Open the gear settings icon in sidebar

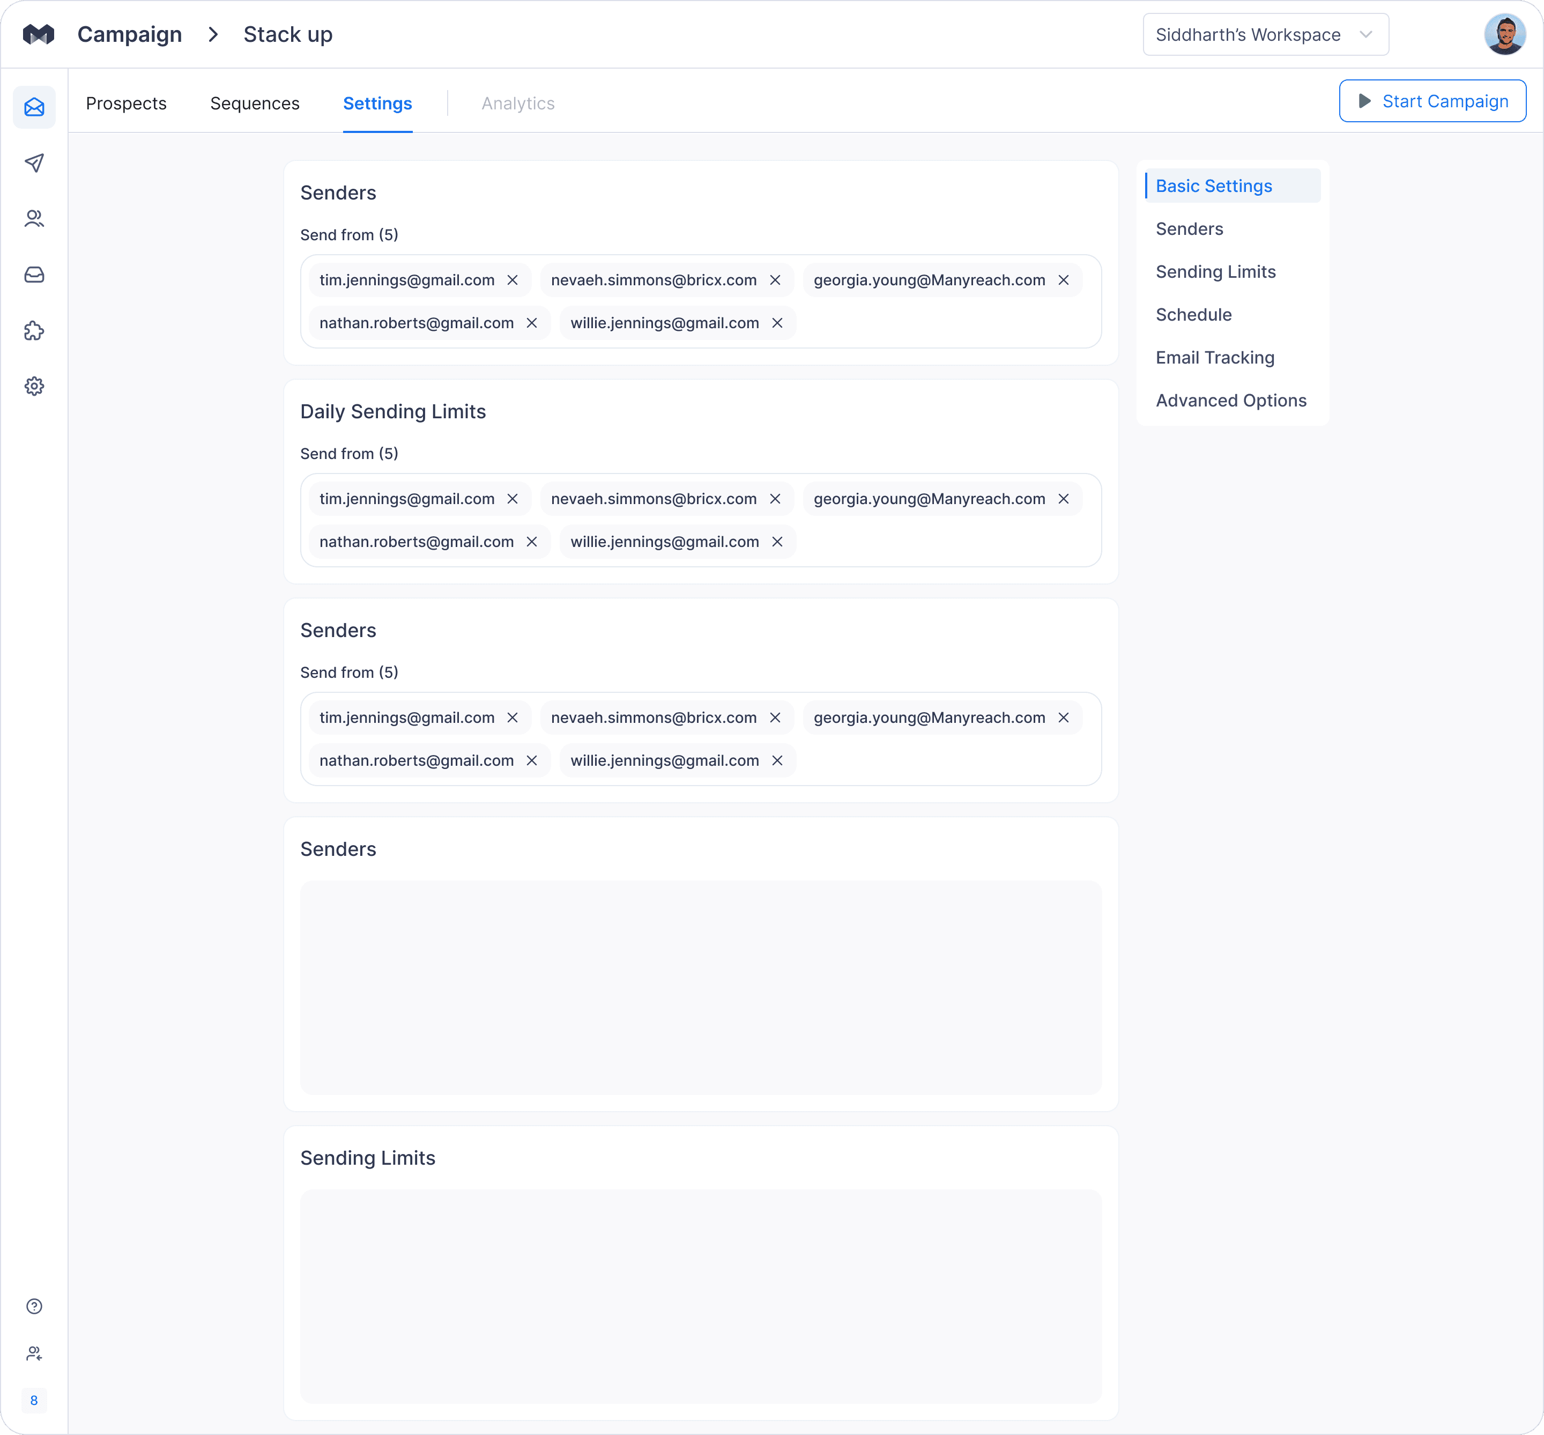click(34, 386)
